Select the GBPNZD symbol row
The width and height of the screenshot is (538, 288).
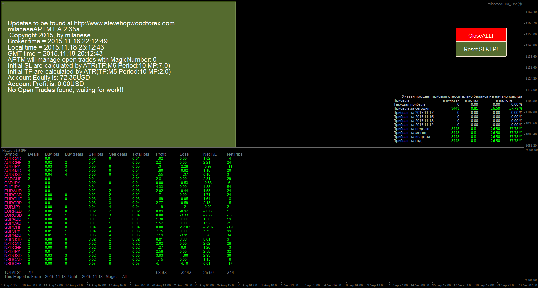pos(118,235)
